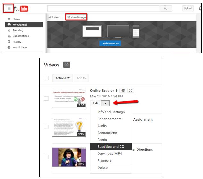Check the 2:02 video checkbox
Screen dimensions: 203x179
pyautogui.click(x=46, y=127)
